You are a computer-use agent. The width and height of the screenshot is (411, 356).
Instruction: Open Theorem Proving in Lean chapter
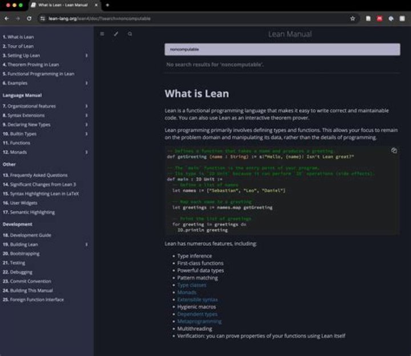pos(31,65)
